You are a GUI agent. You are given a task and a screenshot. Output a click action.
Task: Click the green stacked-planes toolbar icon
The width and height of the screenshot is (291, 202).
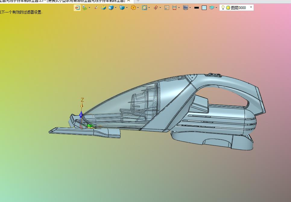[85, 8]
